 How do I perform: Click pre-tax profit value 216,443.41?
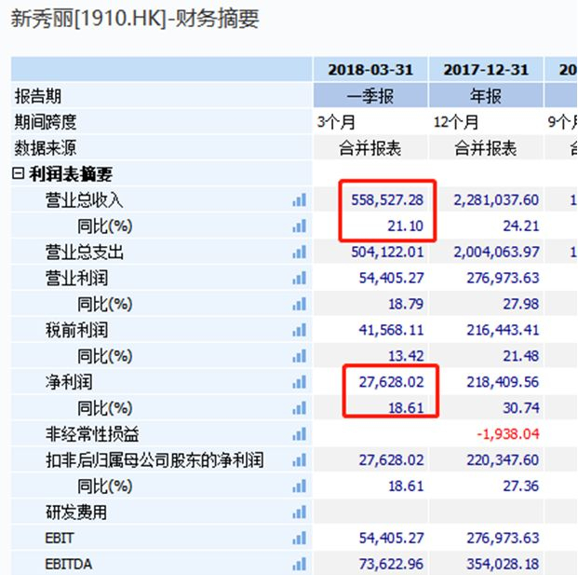503,330
